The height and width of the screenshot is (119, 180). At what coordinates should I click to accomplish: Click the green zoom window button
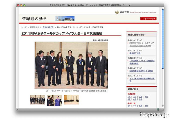[x=24, y=5]
